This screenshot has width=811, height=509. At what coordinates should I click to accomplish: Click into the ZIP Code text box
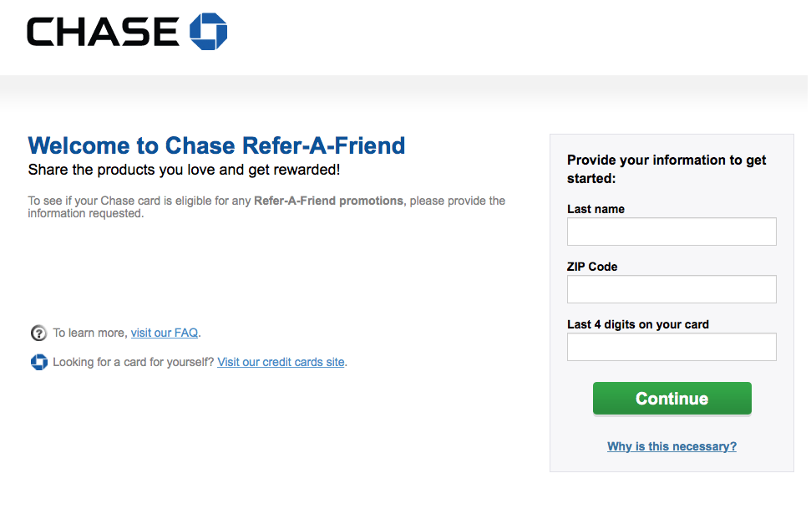(x=672, y=289)
